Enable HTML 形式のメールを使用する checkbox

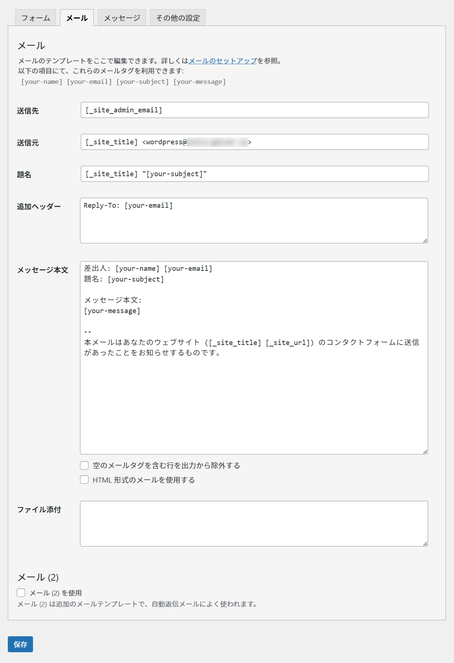pyautogui.click(x=84, y=480)
